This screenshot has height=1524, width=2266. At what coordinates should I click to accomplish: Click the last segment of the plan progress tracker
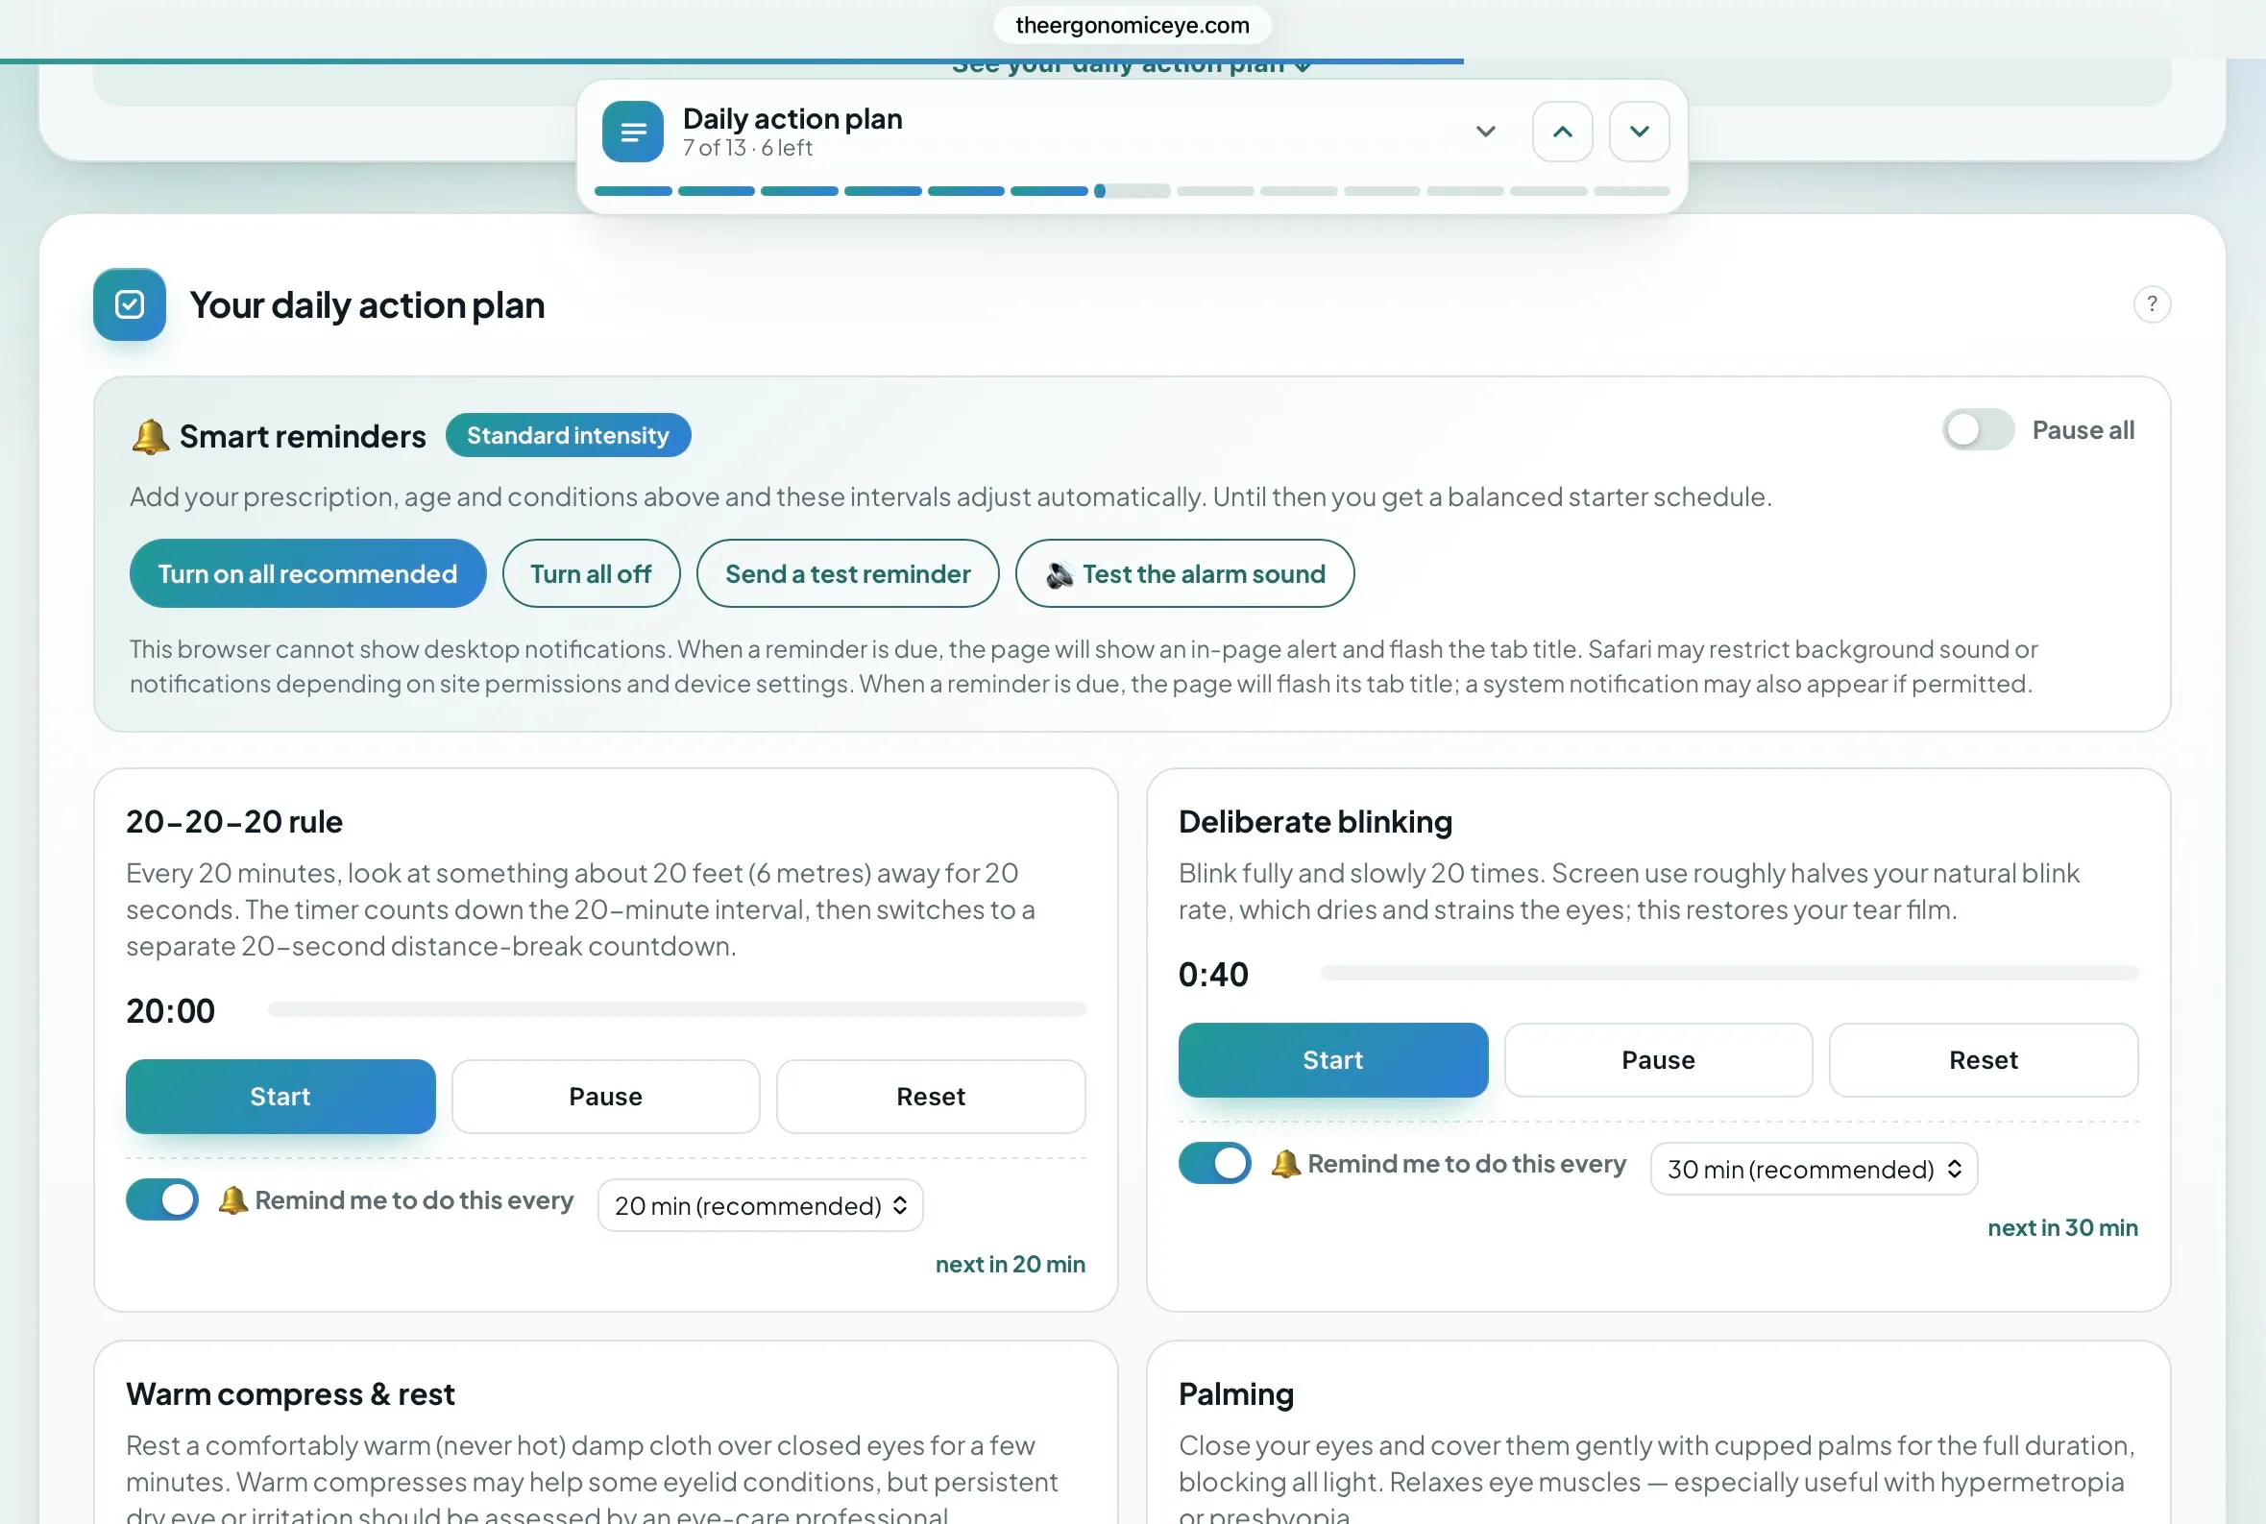point(1631,191)
